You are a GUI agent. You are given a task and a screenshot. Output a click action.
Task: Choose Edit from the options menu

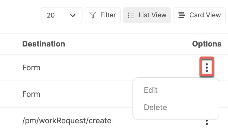coord(151,90)
